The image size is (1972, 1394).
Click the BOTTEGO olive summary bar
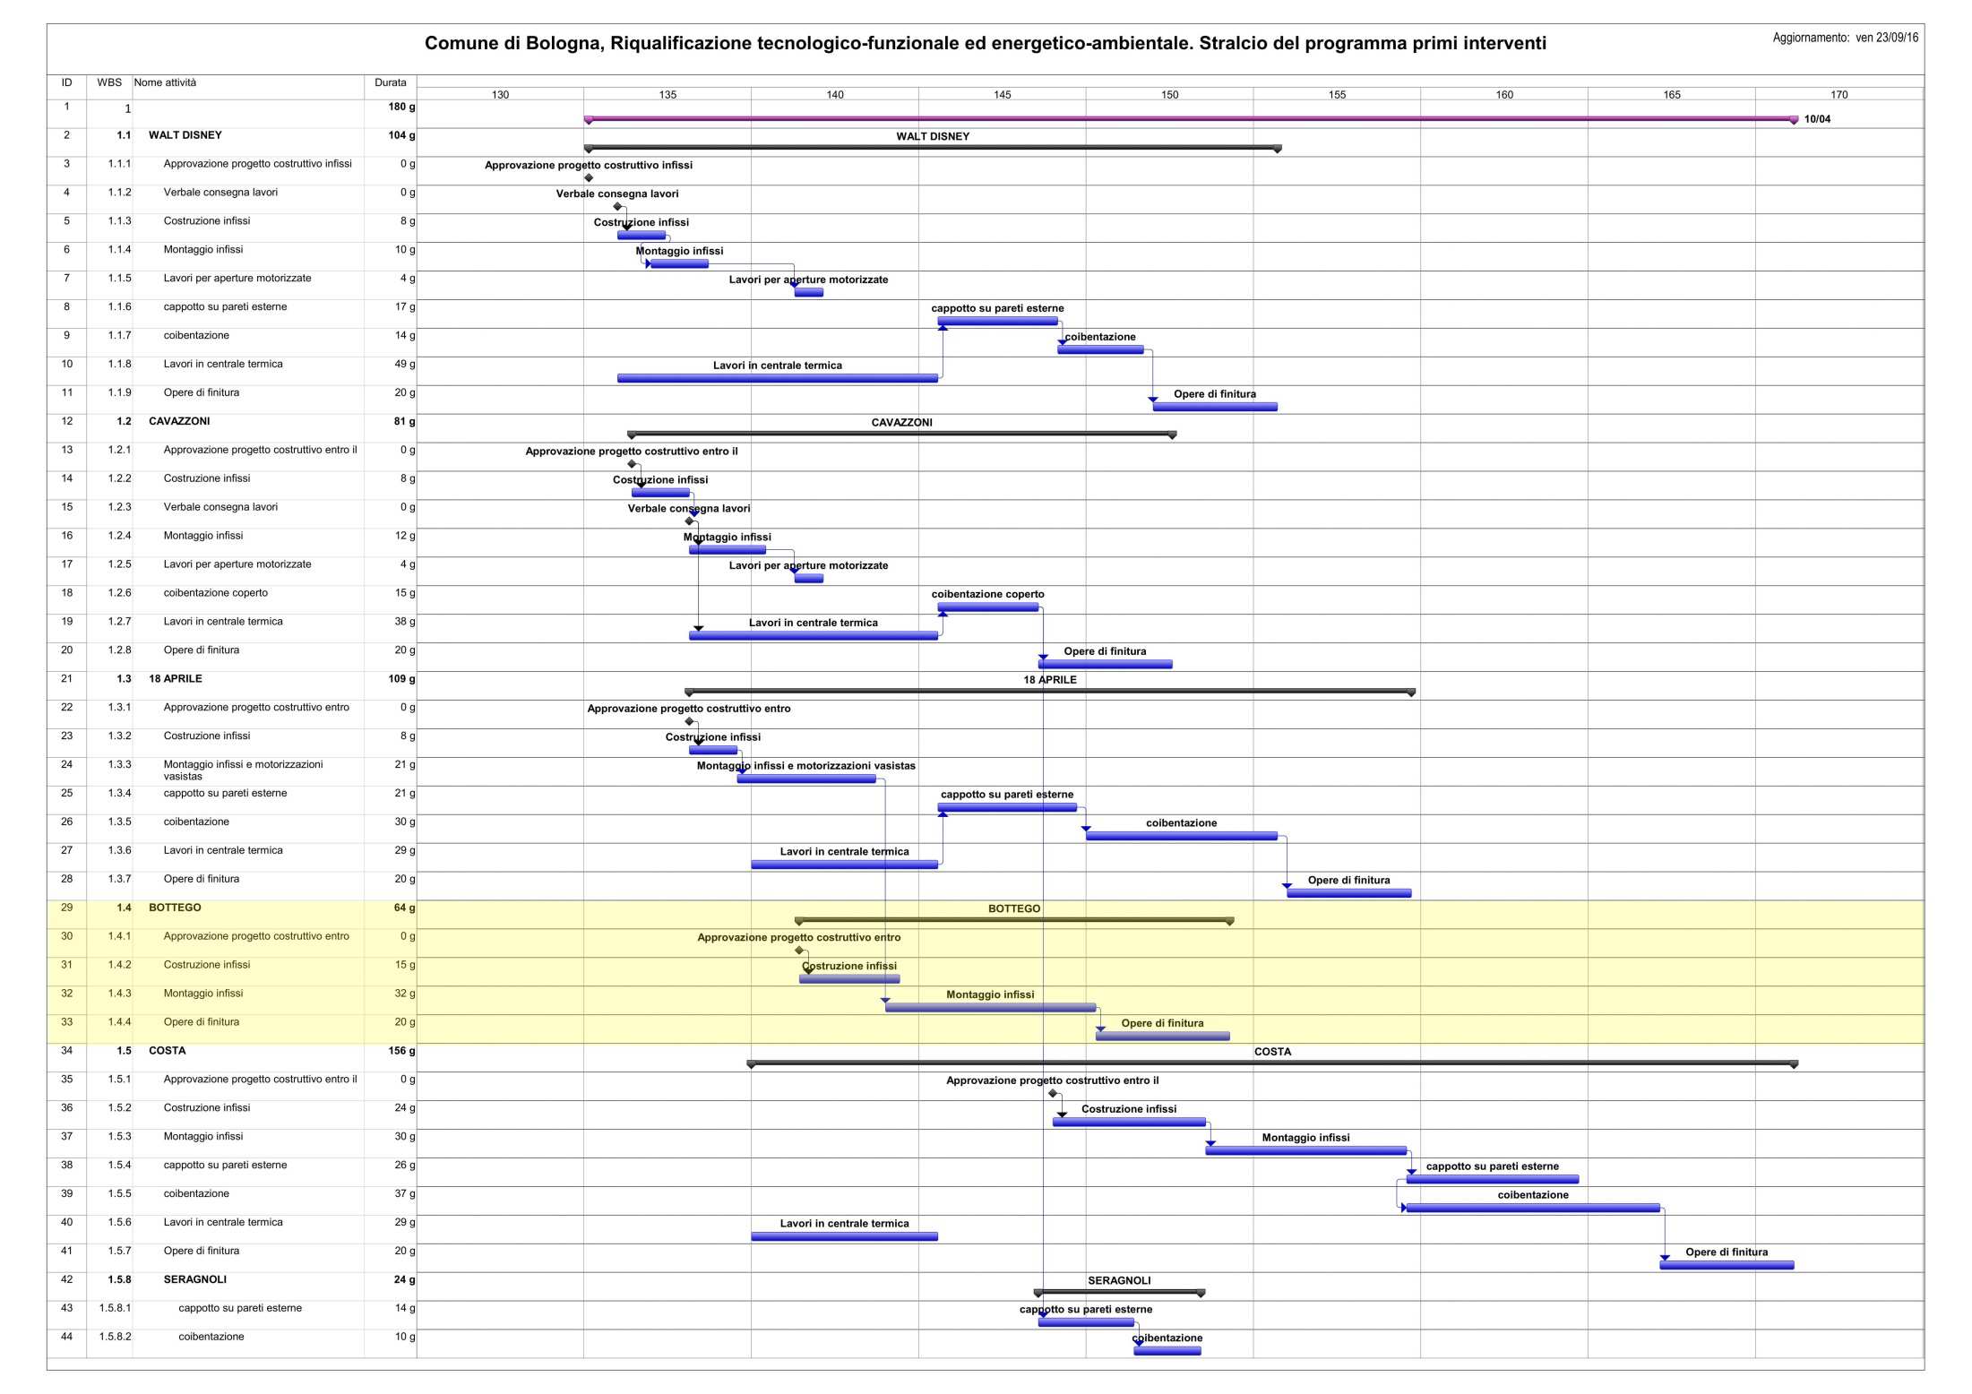click(x=1014, y=920)
